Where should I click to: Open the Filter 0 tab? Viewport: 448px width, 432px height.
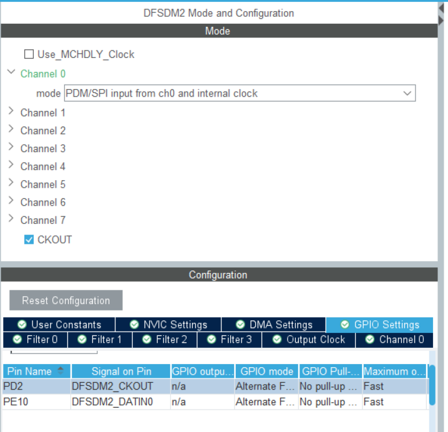[36, 340]
